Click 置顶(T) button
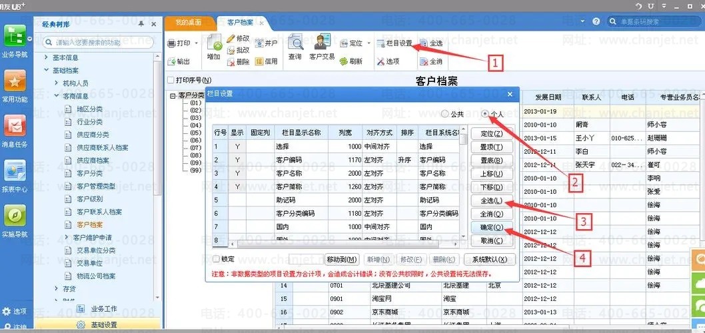This screenshot has height=333, width=705. tap(491, 147)
